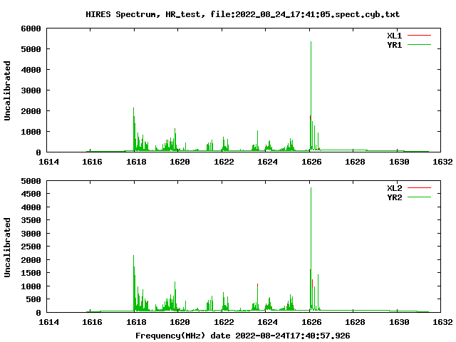456x342 pixels.
Task: Click the 1630 x-axis tick under the XL1/YR1 plot
Action: [x=399, y=162]
